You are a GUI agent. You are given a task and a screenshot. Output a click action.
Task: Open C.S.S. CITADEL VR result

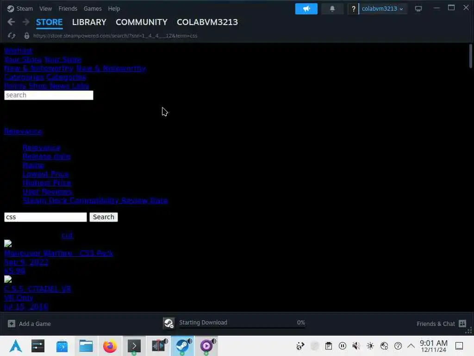click(x=37, y=289)
